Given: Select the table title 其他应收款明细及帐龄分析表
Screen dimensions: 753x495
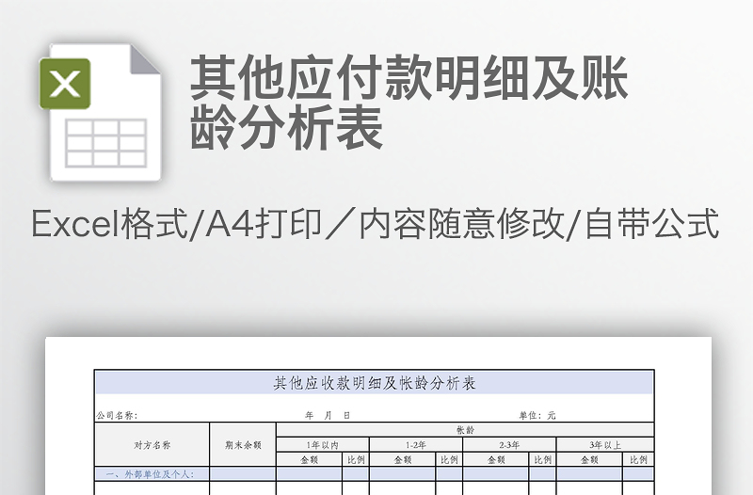Looking at the screenshot, I should [x=375, y=383].
